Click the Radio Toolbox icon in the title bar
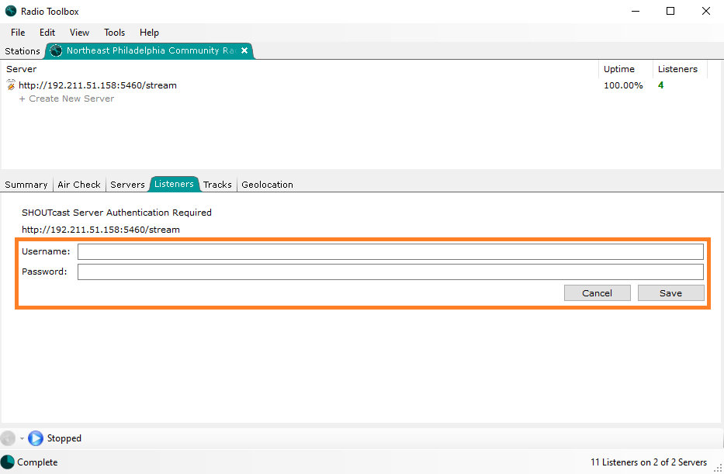The width and height of the screenshot is (724, 474). pyautogui.click(x=11, y=12)
